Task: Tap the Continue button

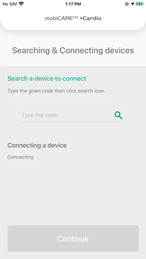Action: click(x=73, y=239)
